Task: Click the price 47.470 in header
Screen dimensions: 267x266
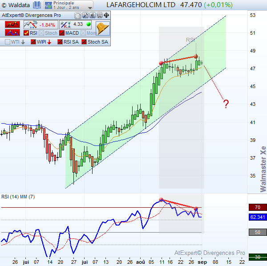Action: [x=191, y=5]
